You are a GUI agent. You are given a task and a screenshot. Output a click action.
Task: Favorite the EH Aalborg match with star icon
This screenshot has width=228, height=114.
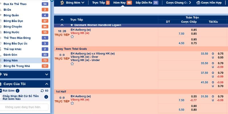(72, 37)
